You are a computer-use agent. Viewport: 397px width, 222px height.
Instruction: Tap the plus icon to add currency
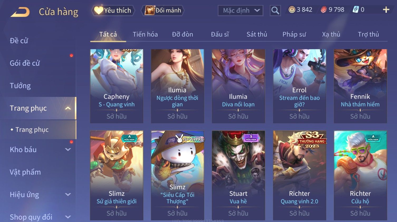tap(386, 10)
